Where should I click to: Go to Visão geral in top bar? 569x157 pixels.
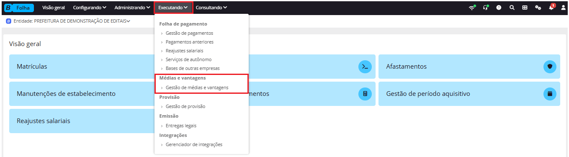54,8
